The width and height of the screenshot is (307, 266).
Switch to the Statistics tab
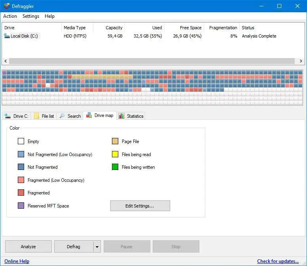coord(131,116)
